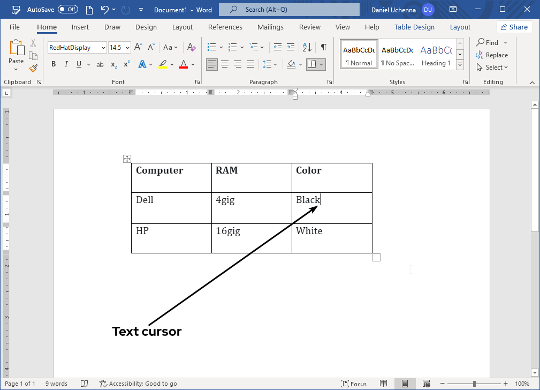Open the font name dropdown

coord(103,48)
